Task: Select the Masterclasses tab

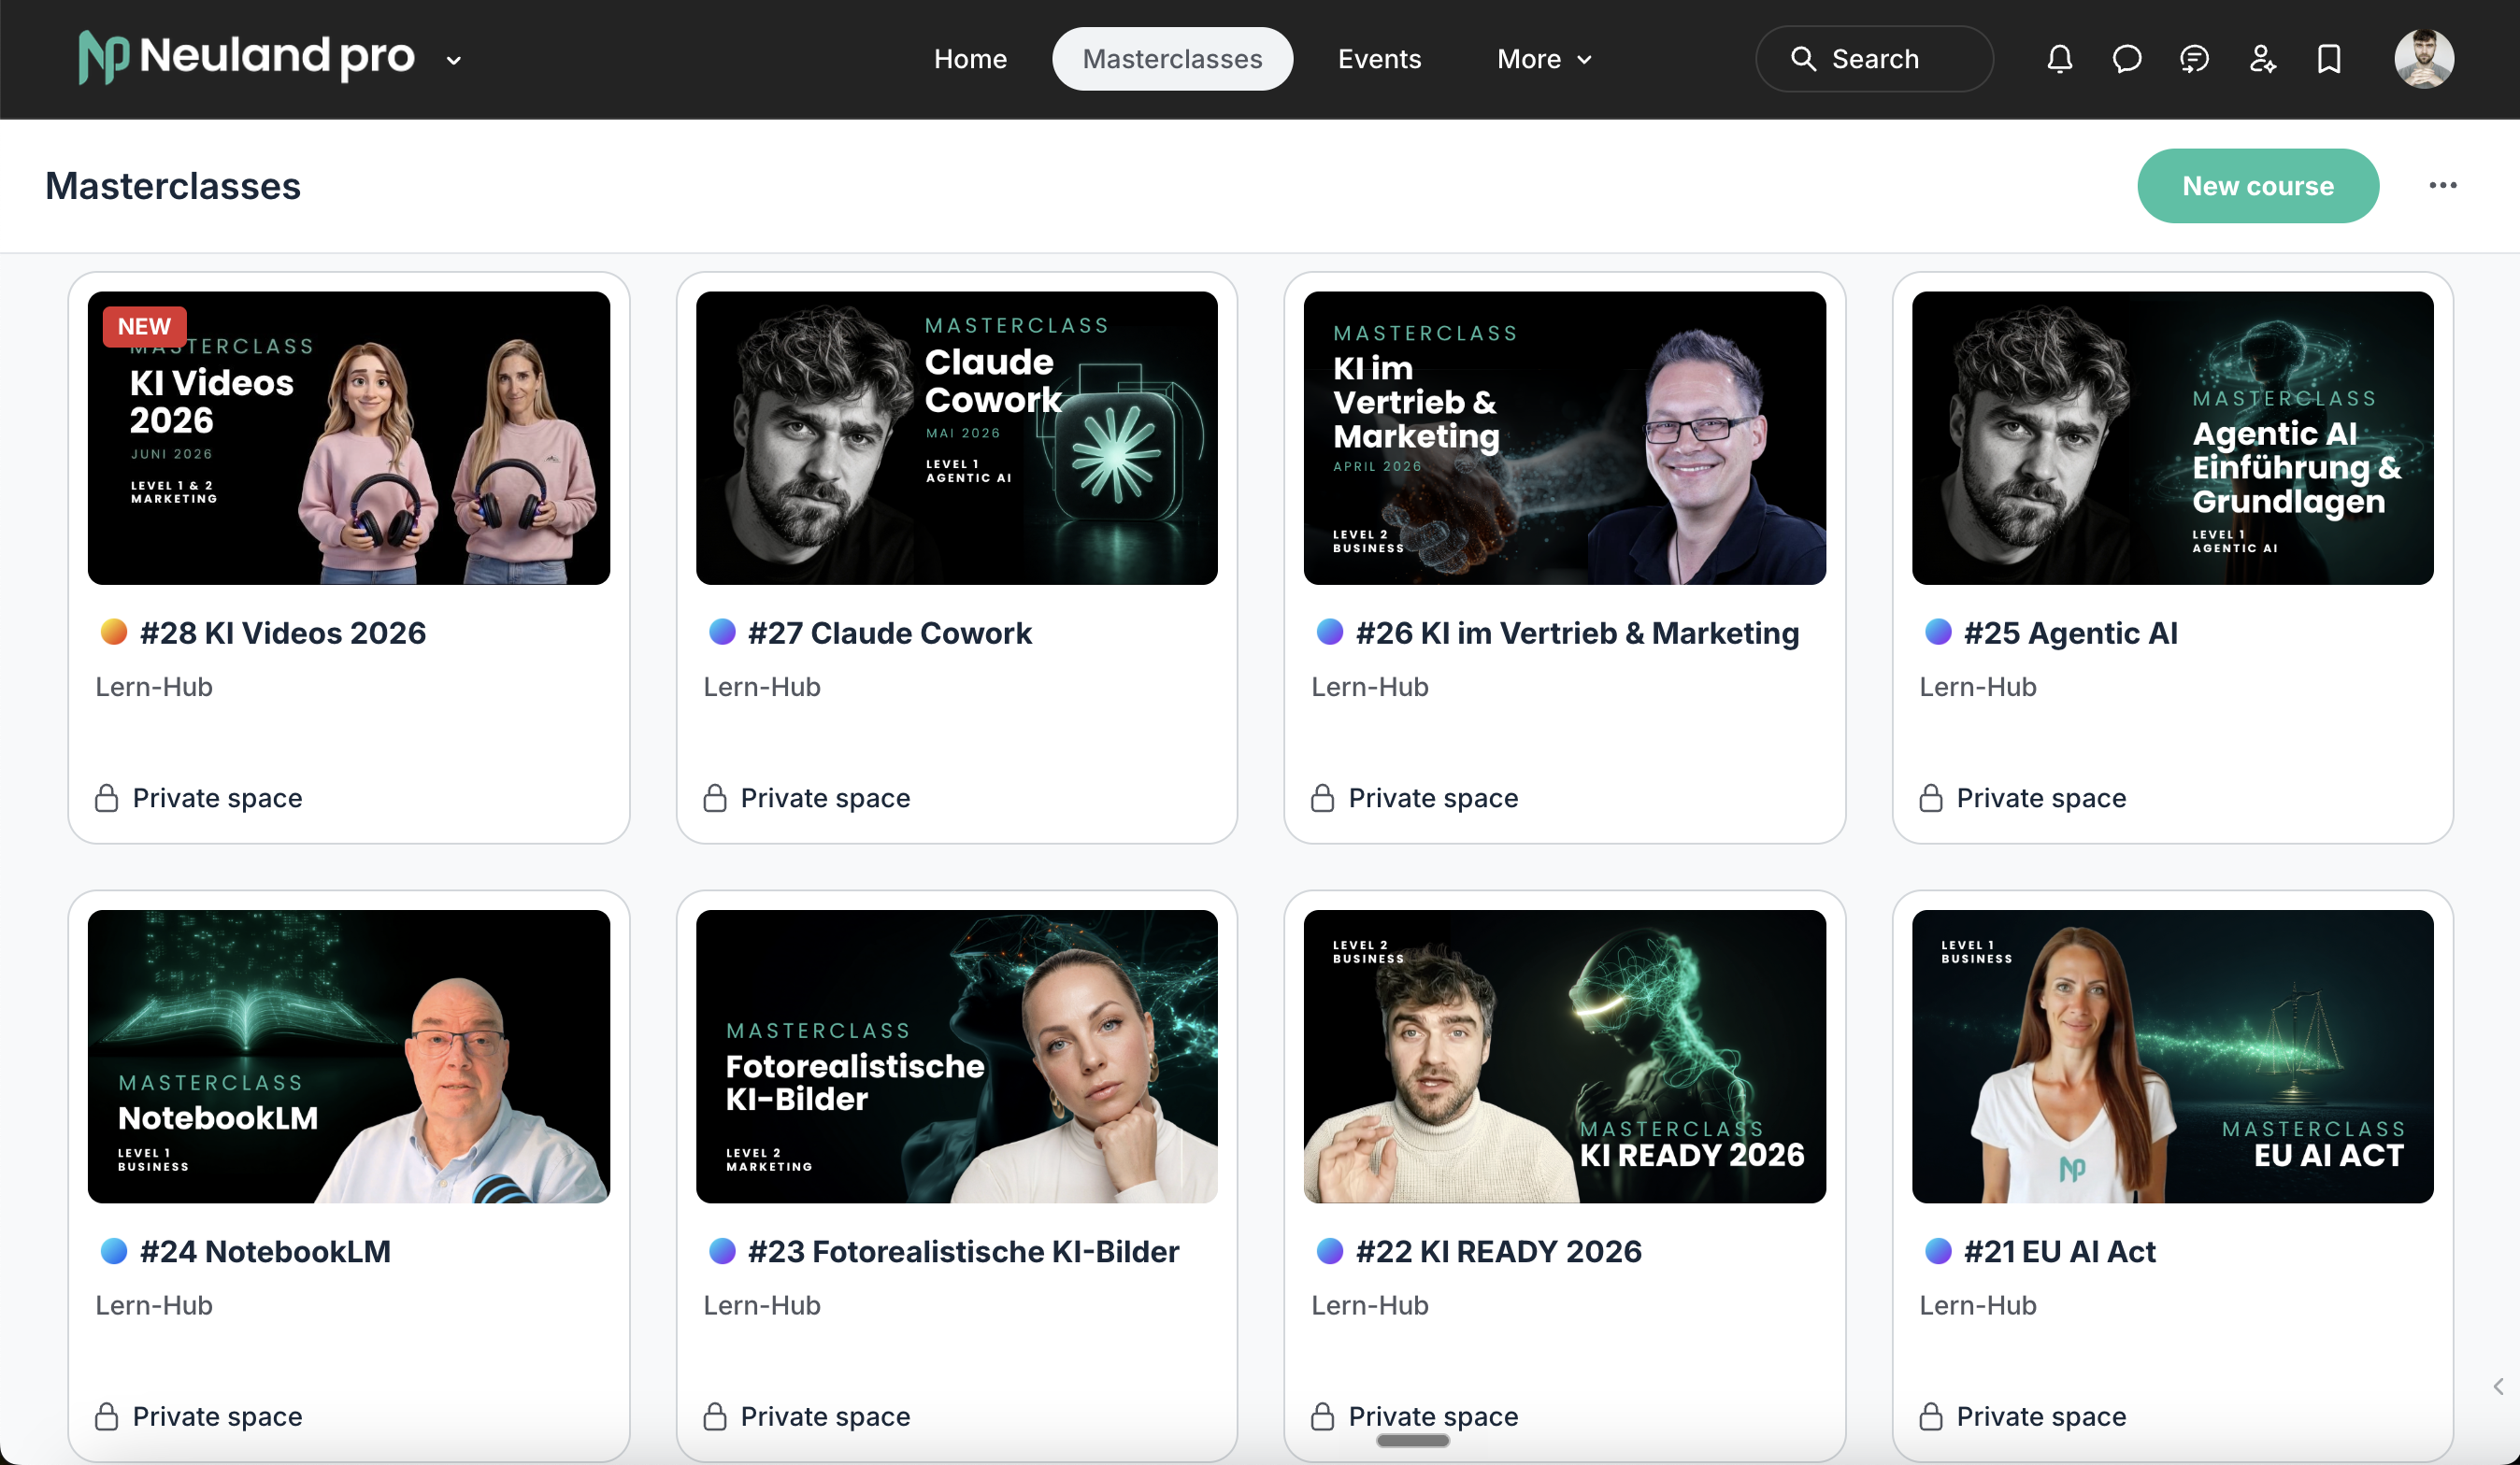Action: pos(1172,59)
